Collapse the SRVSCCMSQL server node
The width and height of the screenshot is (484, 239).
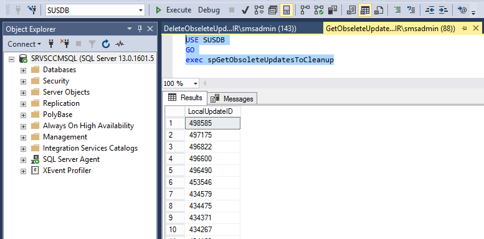pyautogui.click(x=11, y=59)
